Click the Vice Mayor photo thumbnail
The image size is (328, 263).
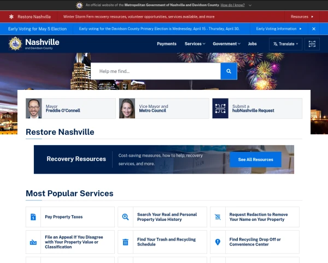(127, 108)
